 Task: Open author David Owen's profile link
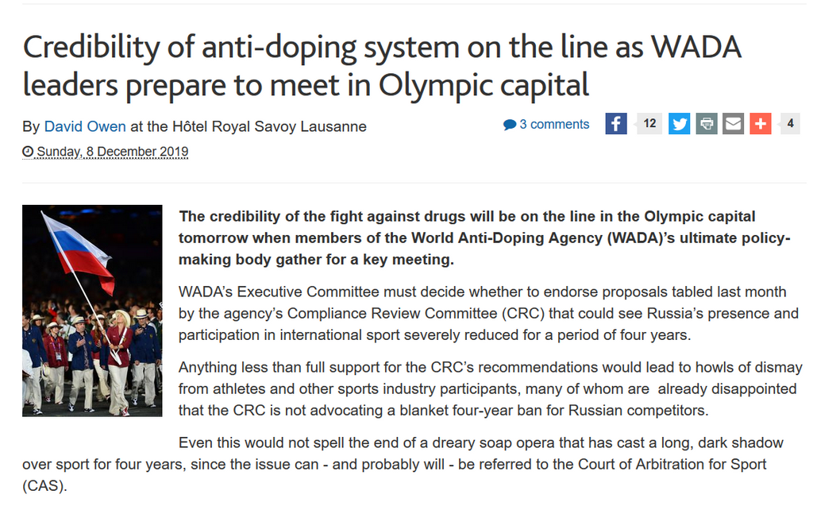[85, 126]
